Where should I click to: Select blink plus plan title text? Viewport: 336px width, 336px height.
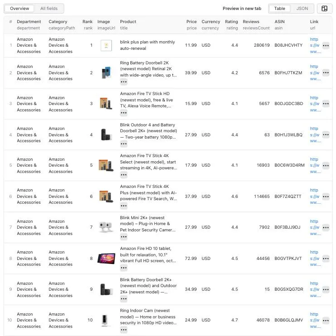[148, 45]
